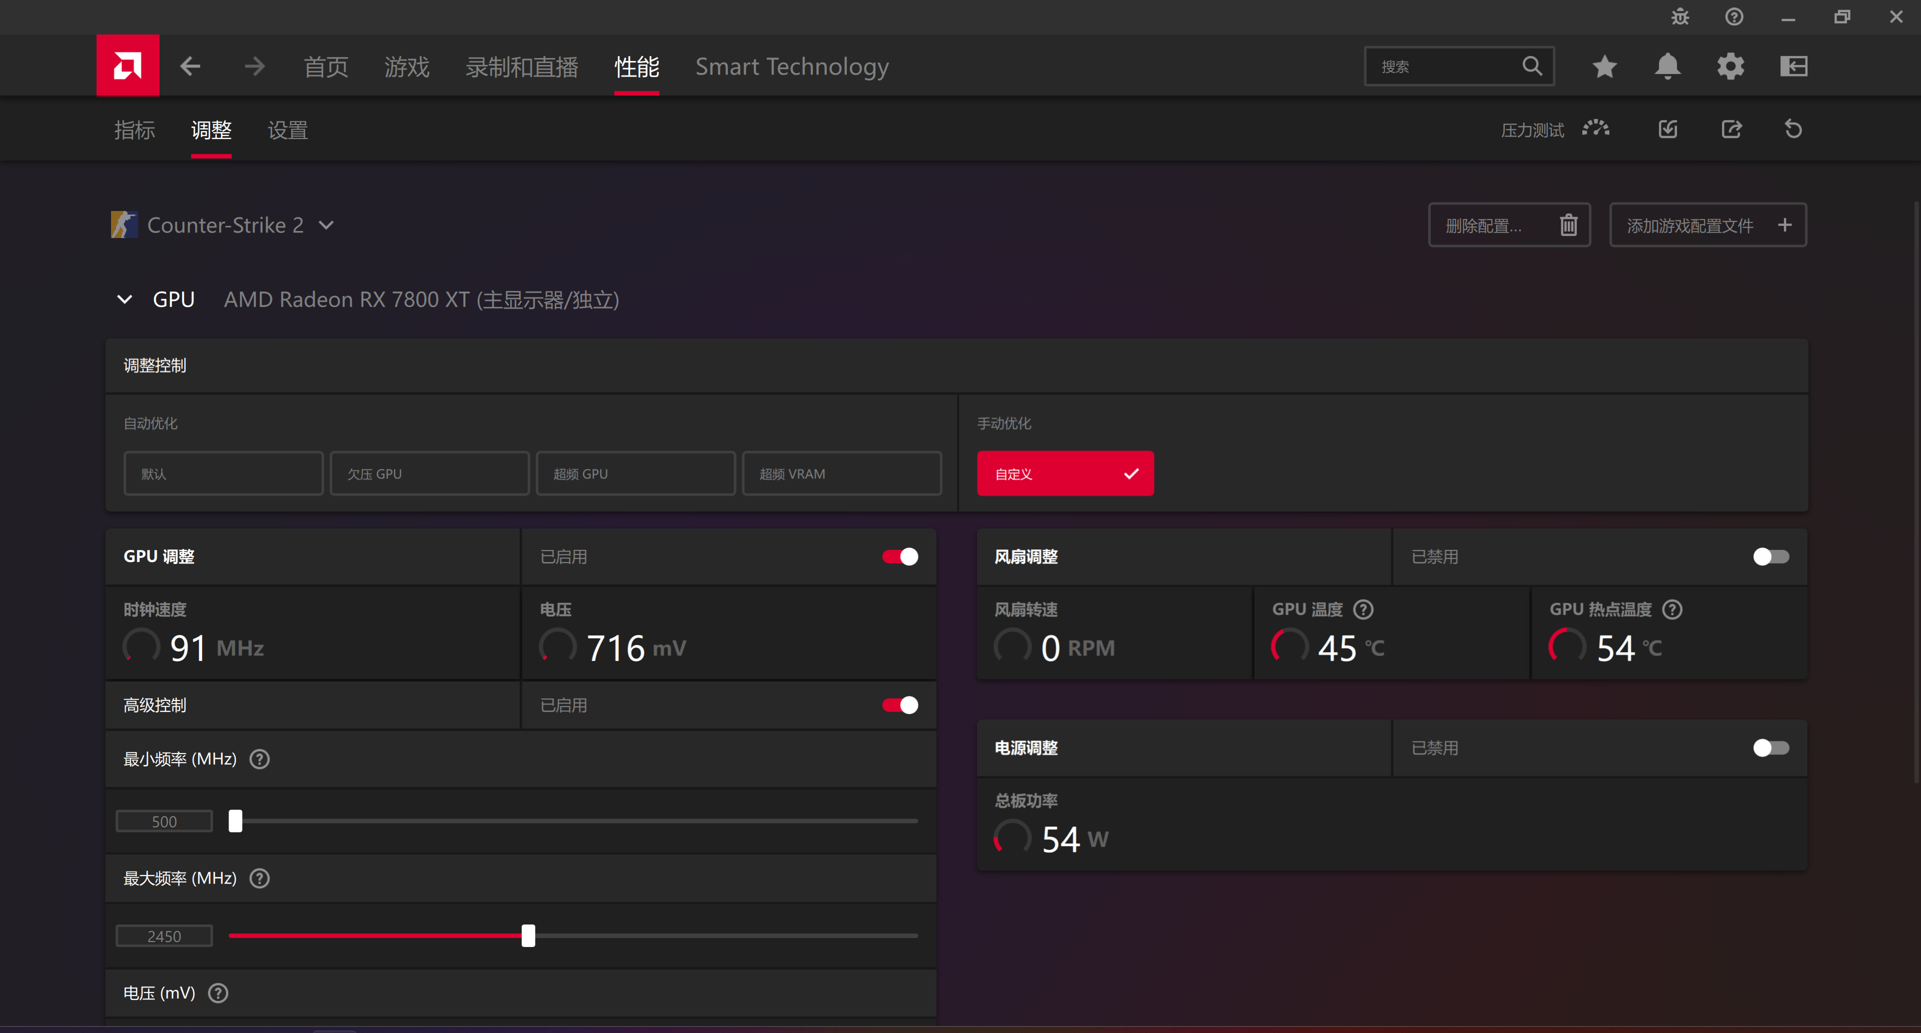Click the 删除配置 button
Image resolution: width=1921 pixels, height=1033 pixels.
coord(1509,224)
